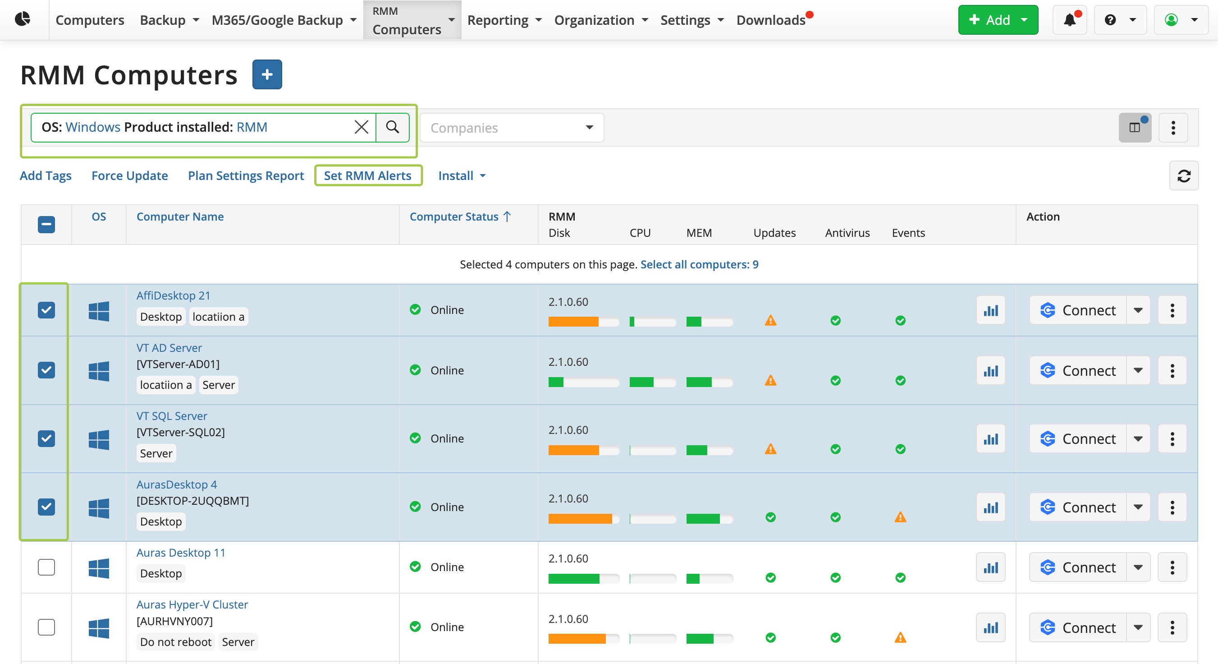
Task: Uncheck AurasDesktop 4 row checkbox
Action: click(46, 507)
